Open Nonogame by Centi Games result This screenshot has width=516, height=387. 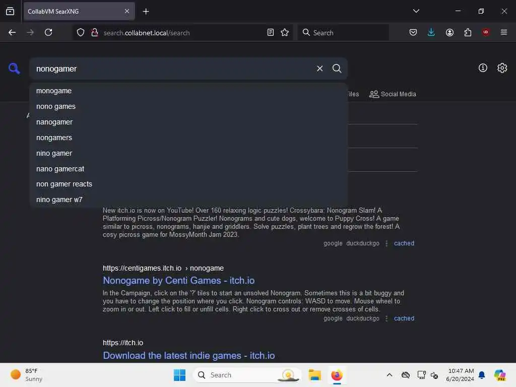[x=179, y=280]
